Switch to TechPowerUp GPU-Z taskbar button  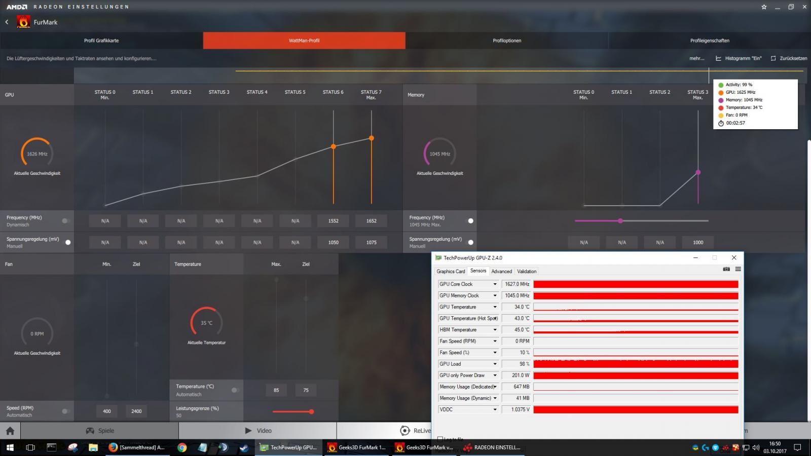[x=288, y=447]
